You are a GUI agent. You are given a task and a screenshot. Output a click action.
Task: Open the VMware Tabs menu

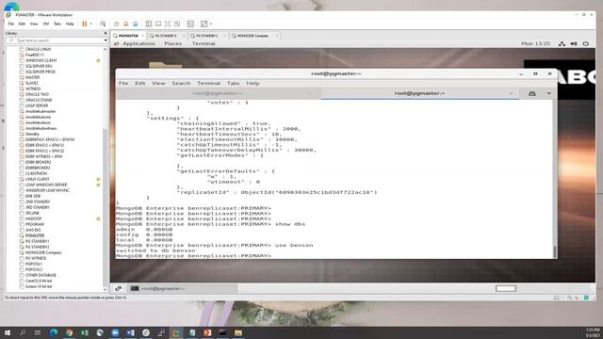[x=57, y=24]
